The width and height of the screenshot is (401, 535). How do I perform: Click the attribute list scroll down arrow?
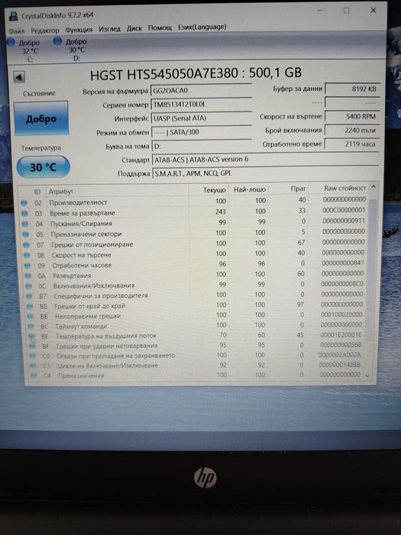click(367, 375)
